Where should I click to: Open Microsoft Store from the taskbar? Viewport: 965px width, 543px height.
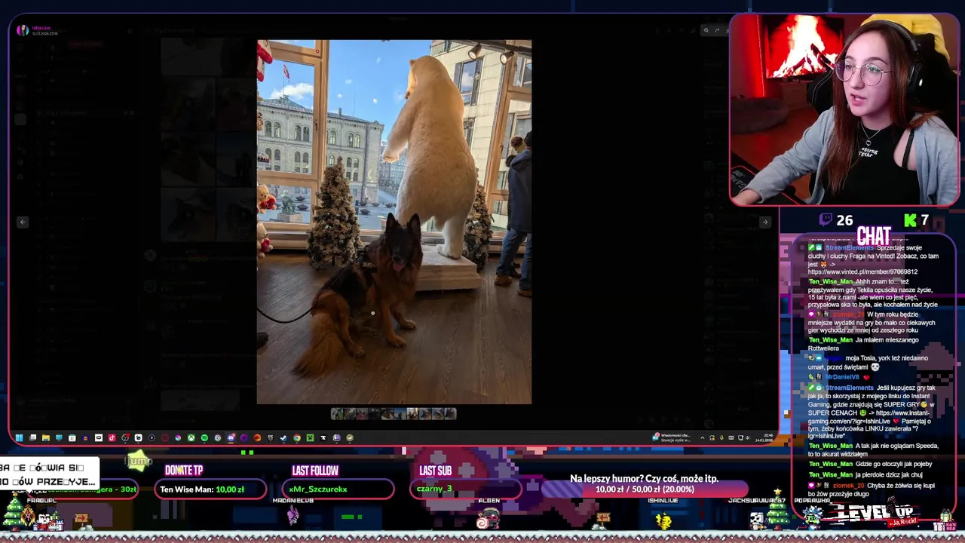tap(72, 437)
